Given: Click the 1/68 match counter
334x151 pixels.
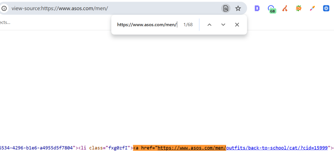Looking at the screenshot, I should pyautogui.click(x=188, y=25).
